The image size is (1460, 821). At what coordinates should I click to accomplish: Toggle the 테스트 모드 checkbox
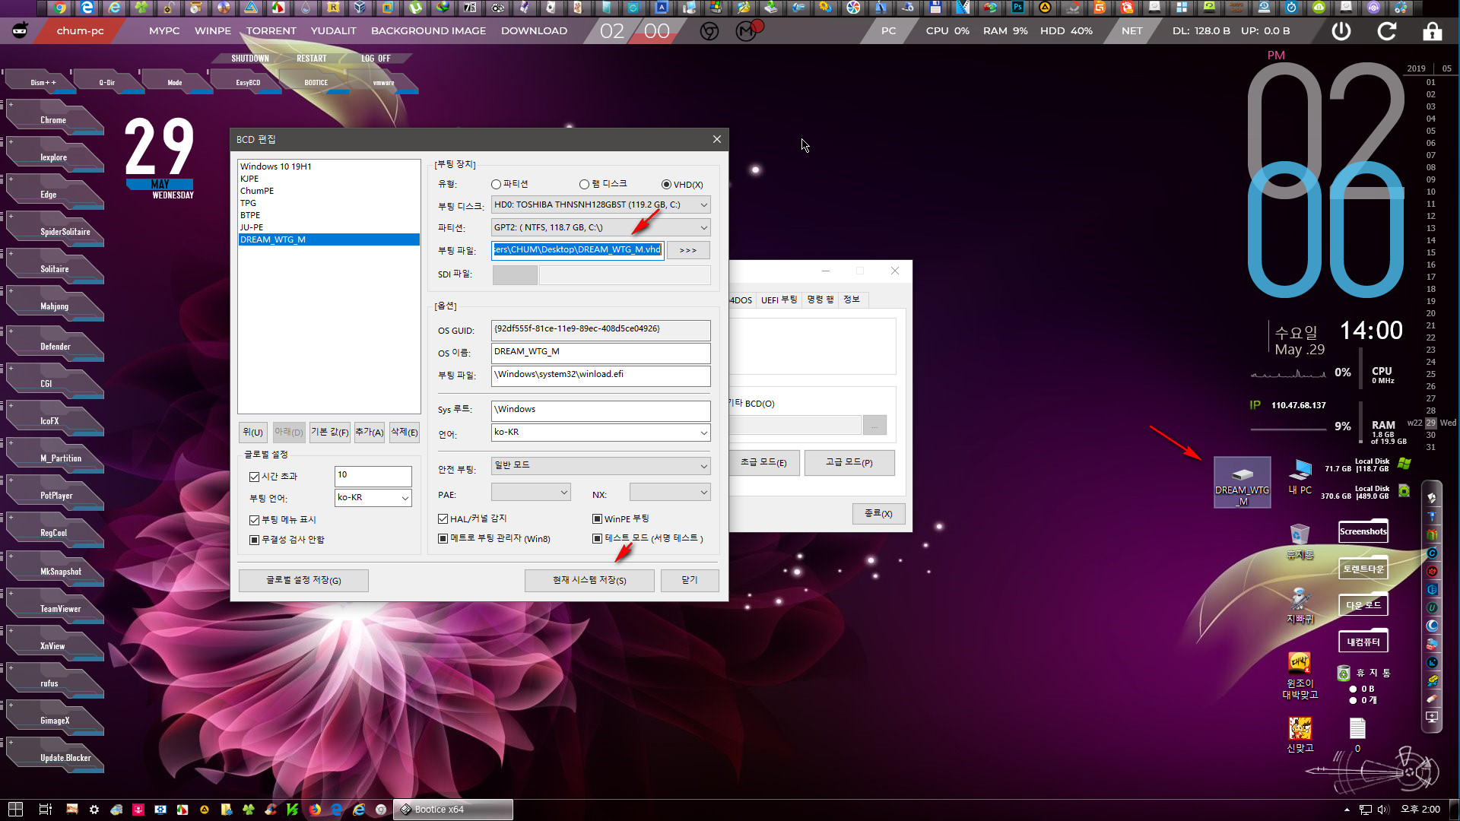click(597, 538)
